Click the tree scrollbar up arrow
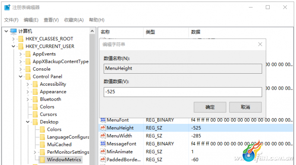The width and height of the screenshot is (296, 165). [x=92, y=31]
